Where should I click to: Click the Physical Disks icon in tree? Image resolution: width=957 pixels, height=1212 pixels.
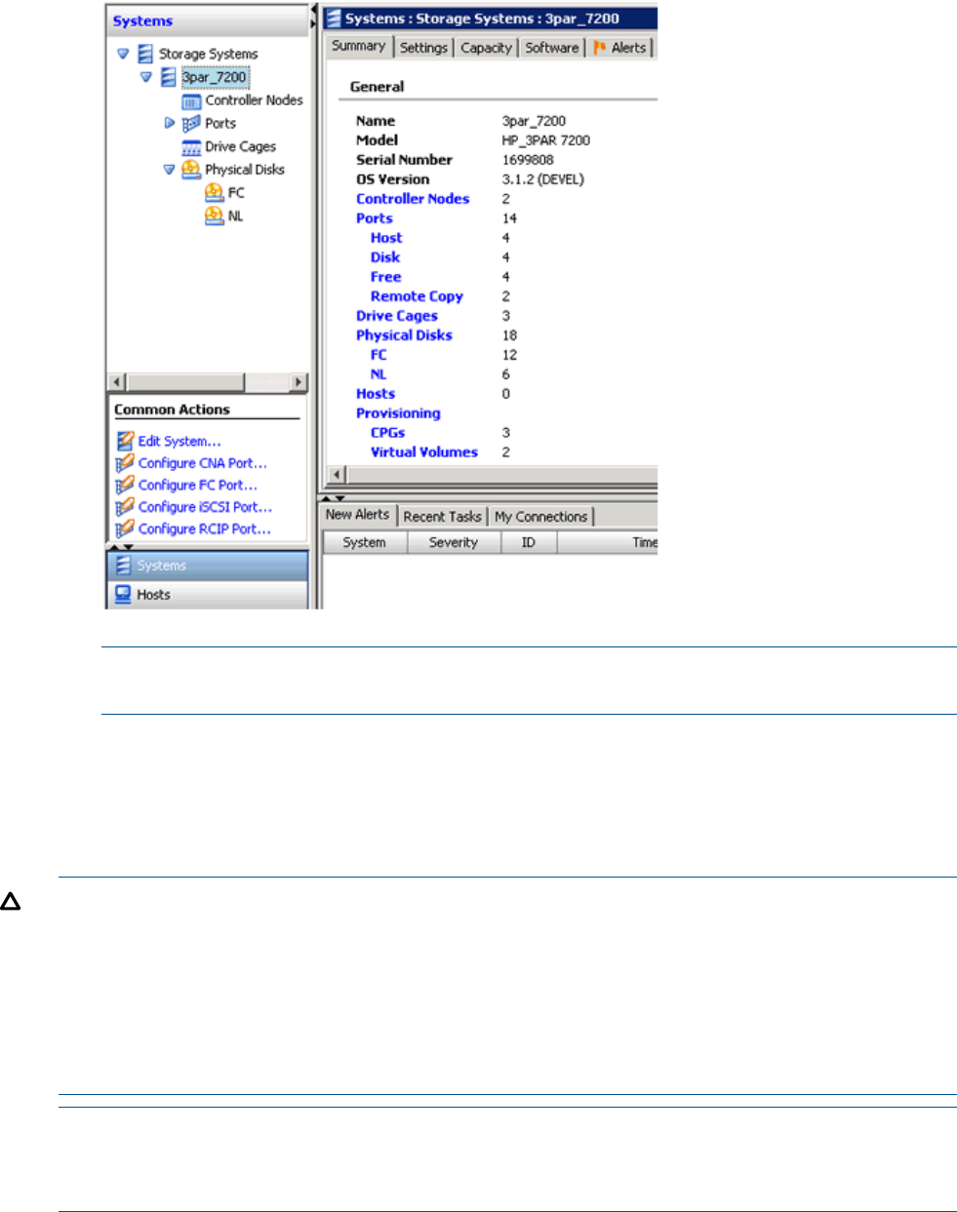191,170
